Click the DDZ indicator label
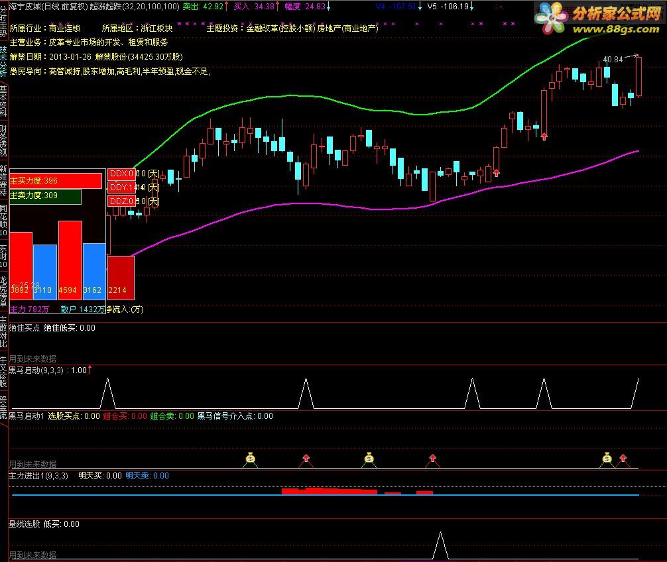 point(121,201)
